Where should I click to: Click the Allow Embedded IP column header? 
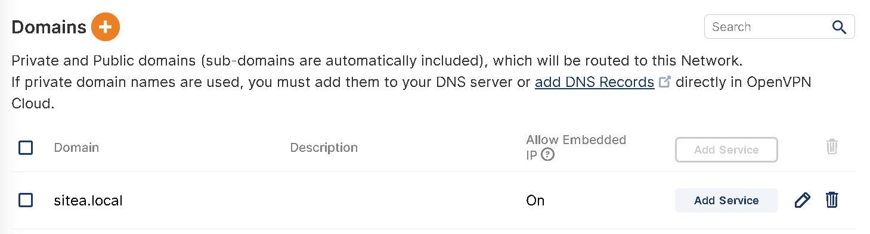point(576,147)
